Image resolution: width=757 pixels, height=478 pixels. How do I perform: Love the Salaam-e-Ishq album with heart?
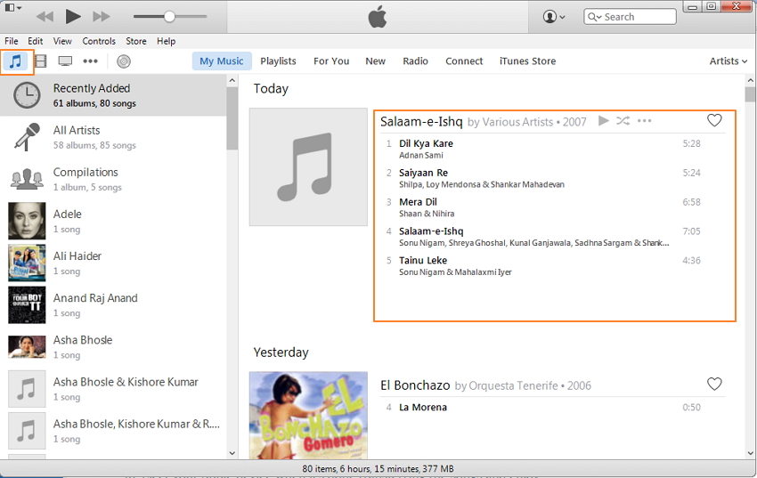tap(714, 121)
